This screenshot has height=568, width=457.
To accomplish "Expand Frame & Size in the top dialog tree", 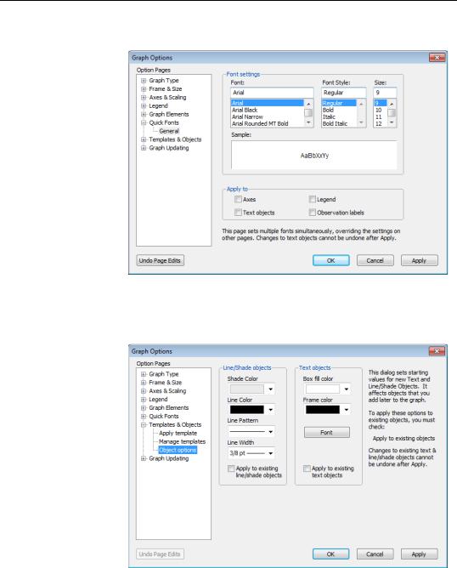I will pos(144,88).
